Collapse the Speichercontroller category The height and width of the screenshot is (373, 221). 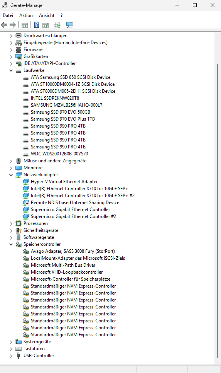[x=11, y=244]
